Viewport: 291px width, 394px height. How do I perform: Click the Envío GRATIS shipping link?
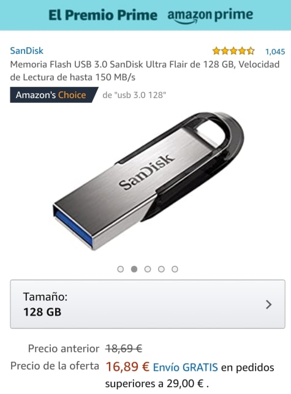[x=186, y=368]
